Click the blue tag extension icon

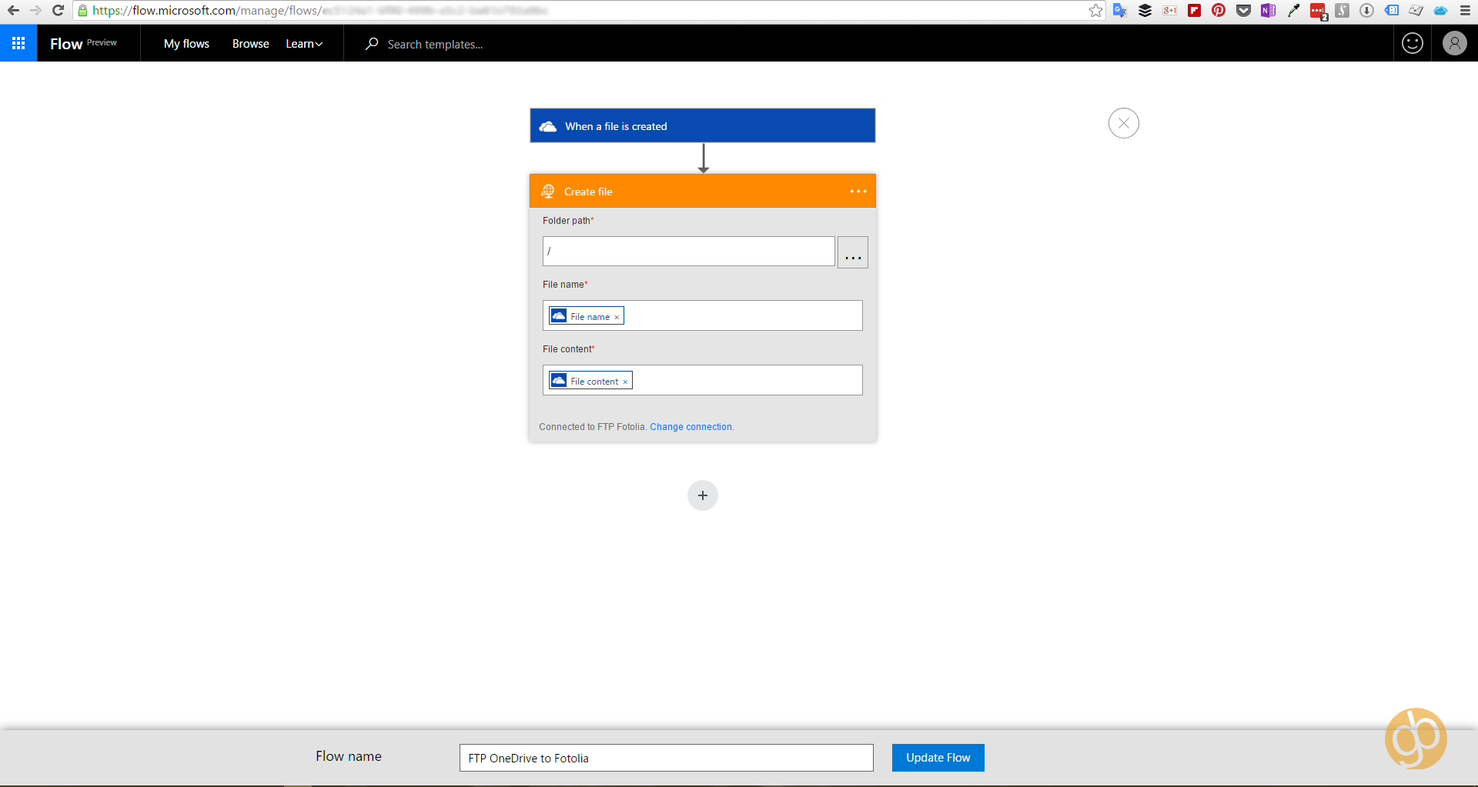tap(1391, 11)
